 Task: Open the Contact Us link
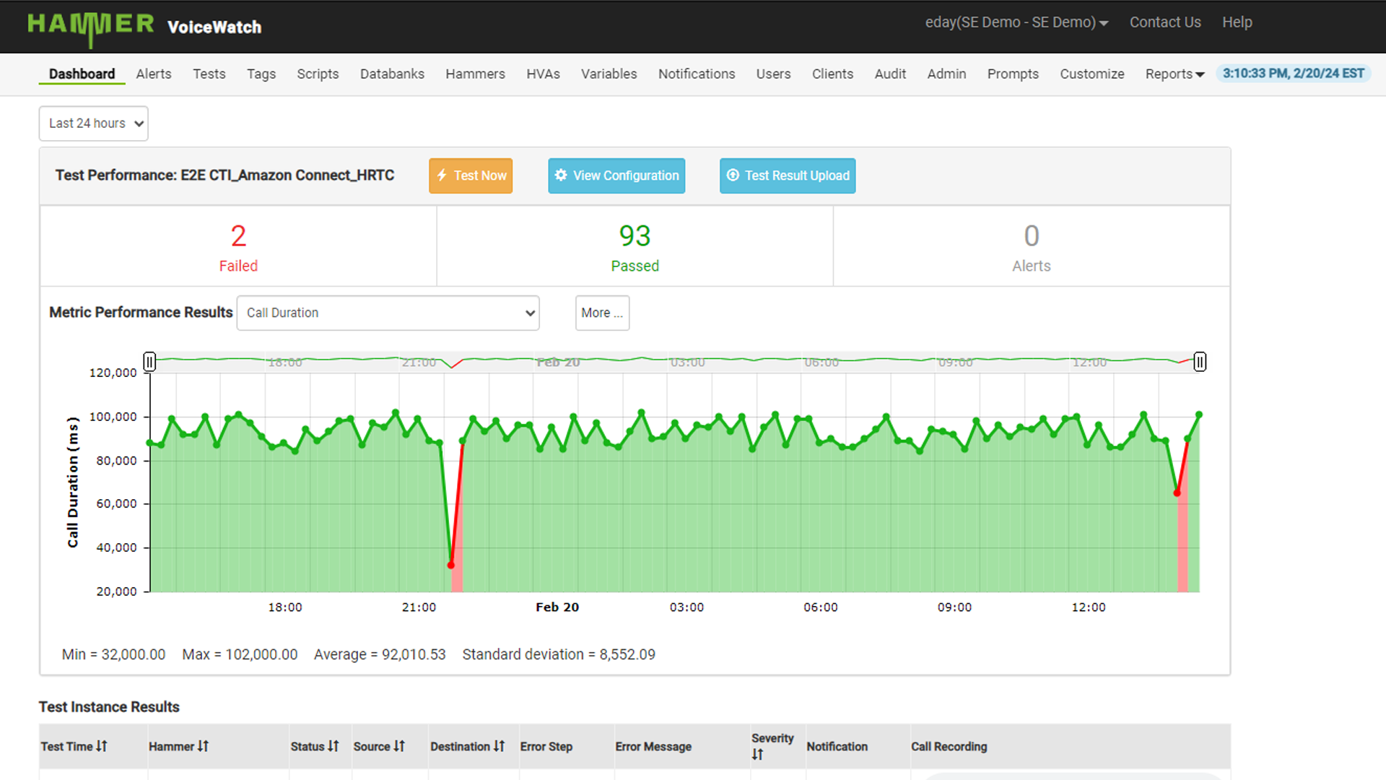point(1164,22)
